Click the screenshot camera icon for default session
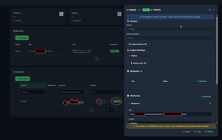Image resolution: width=222 pixels, height=140 pixels. (x=99, y=101)
